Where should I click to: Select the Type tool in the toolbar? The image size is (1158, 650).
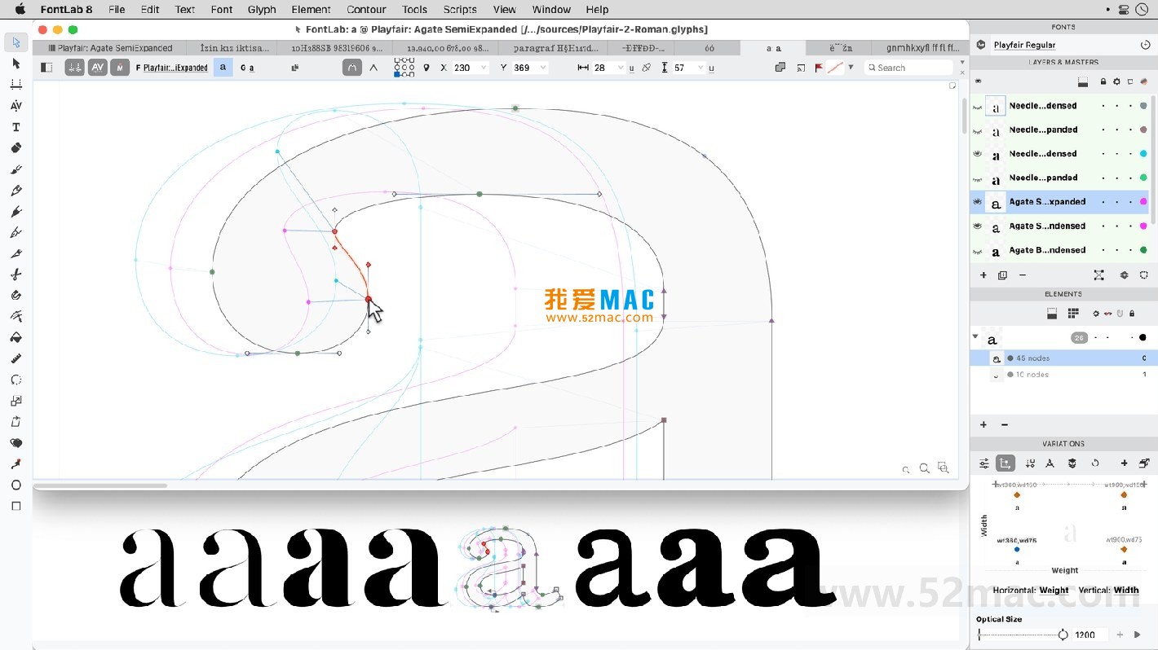[16, 126]
